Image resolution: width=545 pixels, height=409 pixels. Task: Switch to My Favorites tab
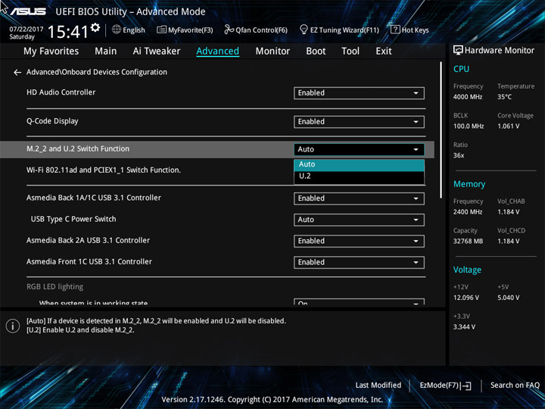tap(51, 52)
